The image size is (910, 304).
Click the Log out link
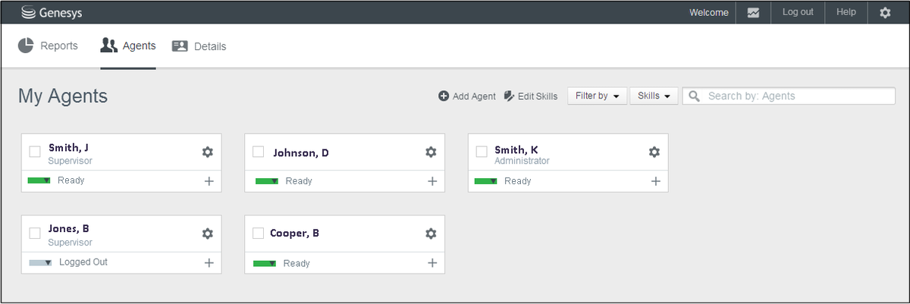(x=798, y=12)
